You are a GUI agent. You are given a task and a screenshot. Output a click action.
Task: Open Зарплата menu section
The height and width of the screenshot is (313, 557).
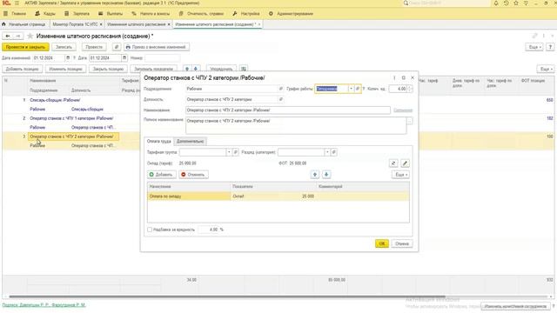pos(77,14)
